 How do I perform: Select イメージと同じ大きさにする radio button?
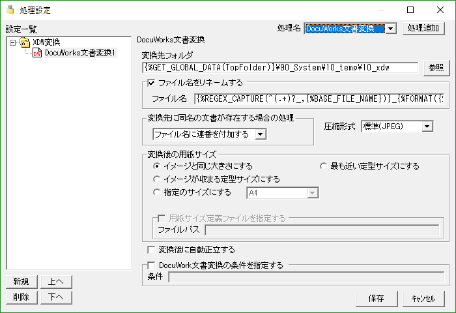tap(156, 166)
